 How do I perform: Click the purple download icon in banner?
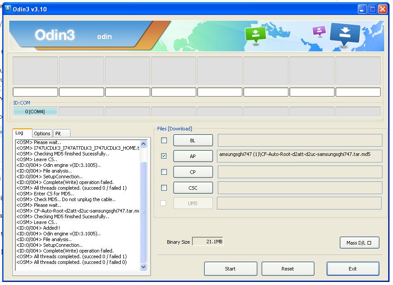(319, 31)
